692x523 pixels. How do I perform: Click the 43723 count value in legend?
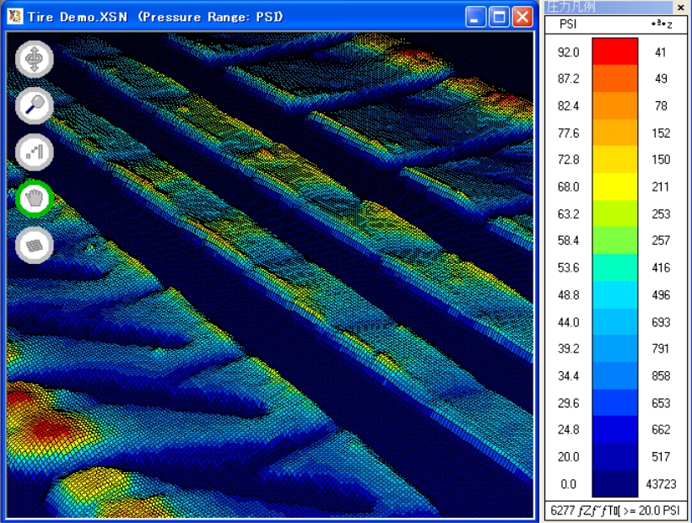click(661, 484)
